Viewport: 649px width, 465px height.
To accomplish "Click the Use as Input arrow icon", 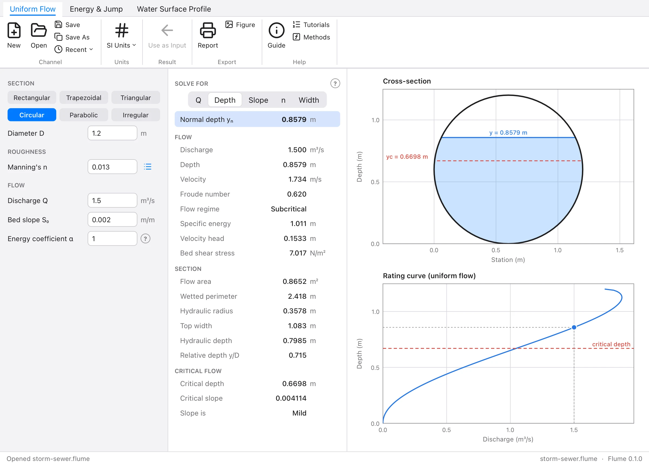I will [167, 30].
